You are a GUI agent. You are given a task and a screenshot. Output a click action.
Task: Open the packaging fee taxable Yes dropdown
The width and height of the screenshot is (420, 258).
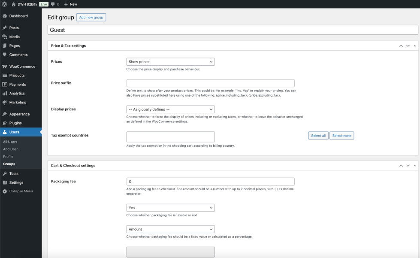(x=170, y=208)
